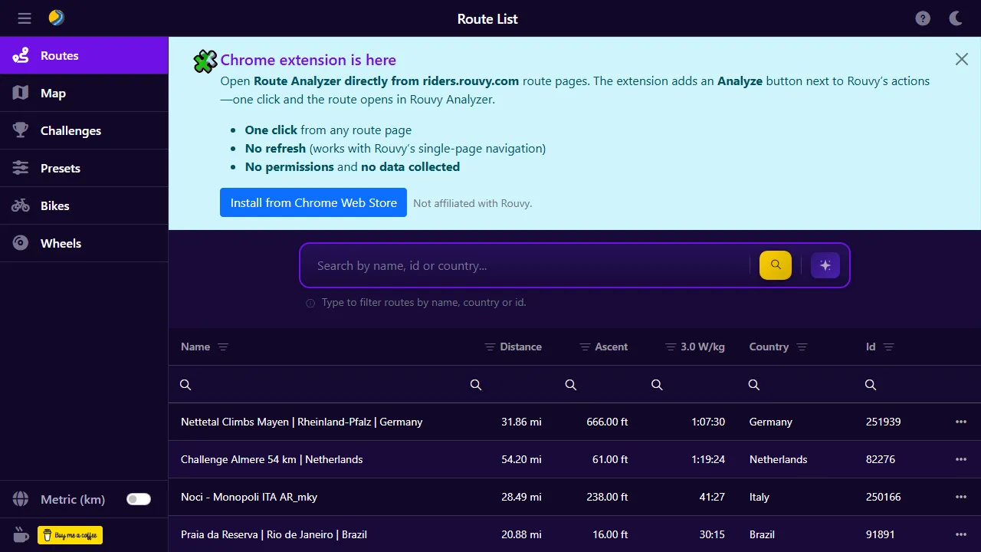Open the help question mark icon

click(923, 18)
